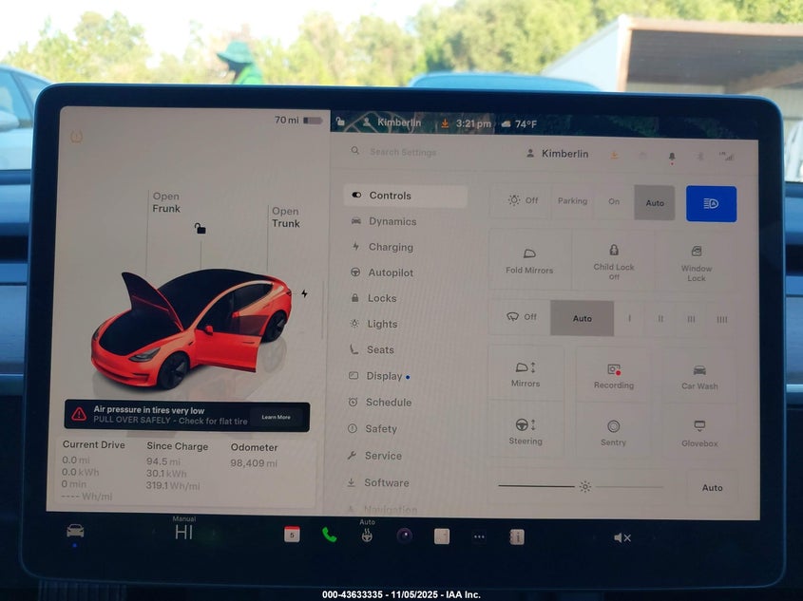Toggle the high beam headlights button

click(711, 203)
